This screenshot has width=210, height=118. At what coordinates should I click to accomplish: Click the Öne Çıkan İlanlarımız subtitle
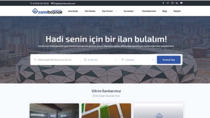click(x=106, y=96)
